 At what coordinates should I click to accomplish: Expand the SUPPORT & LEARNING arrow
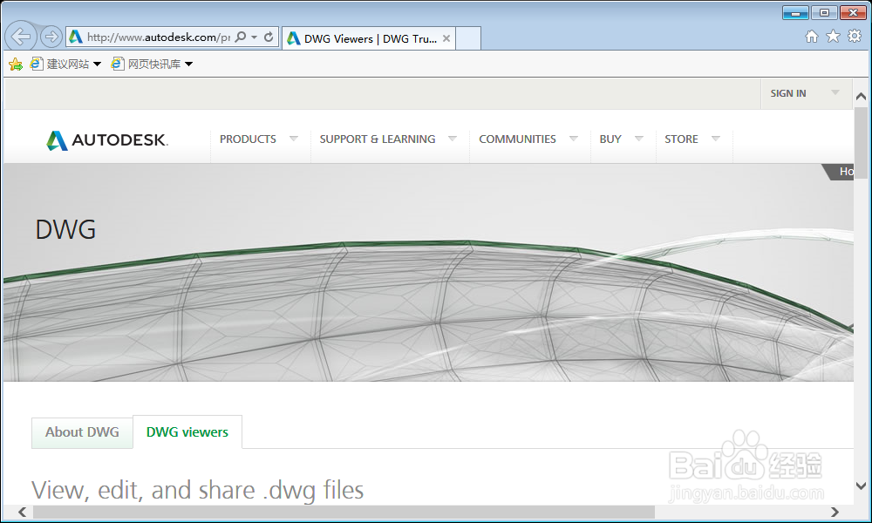coord(453,139)
